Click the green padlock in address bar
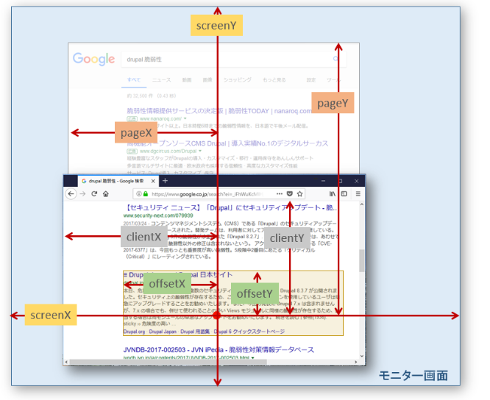 click(x=146, y=194)
